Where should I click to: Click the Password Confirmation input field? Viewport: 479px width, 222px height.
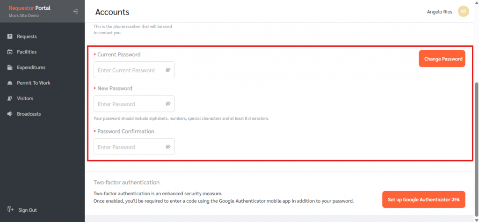(x=130, y=147)
